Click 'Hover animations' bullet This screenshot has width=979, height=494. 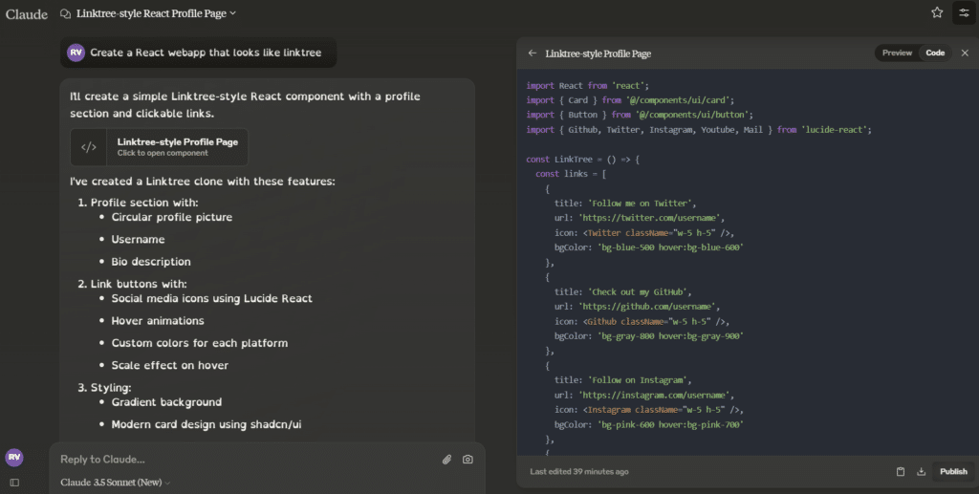158,321
